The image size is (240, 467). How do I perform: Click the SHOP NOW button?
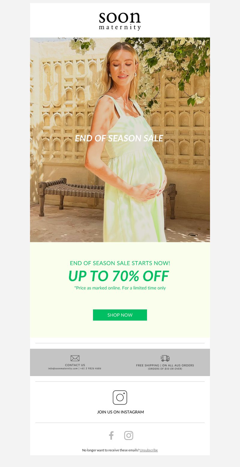(120, 315)
